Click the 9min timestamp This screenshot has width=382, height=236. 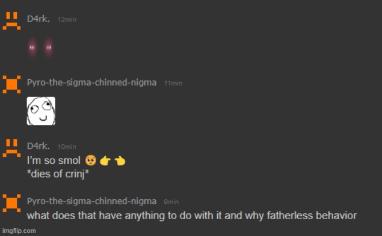click(171, 202)
